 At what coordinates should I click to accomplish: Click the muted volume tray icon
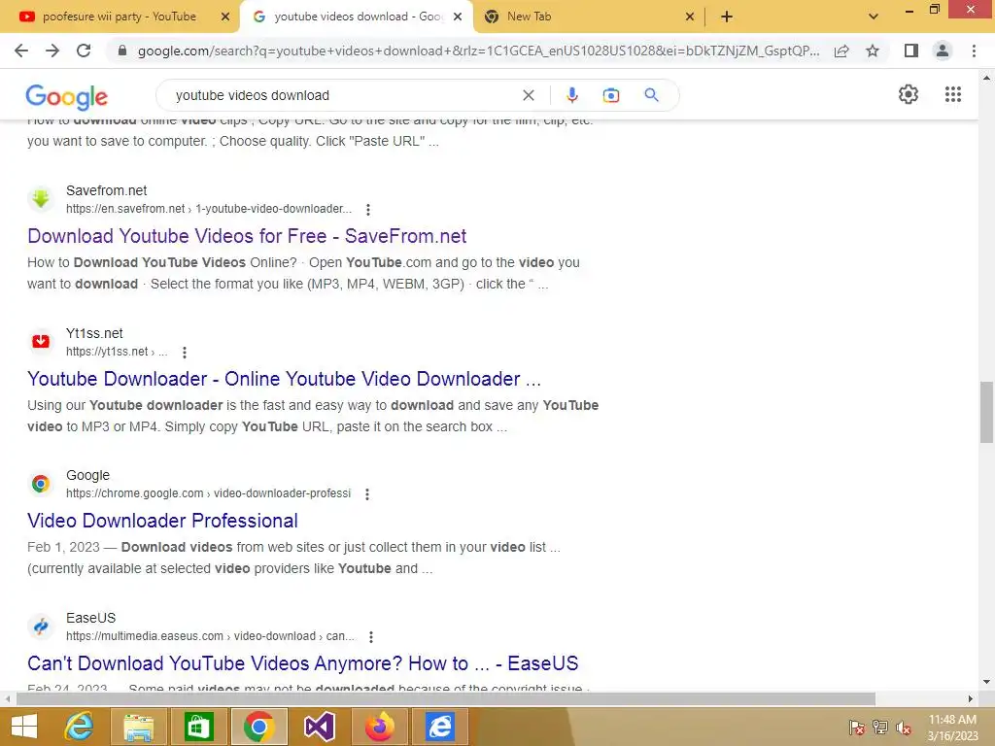click(x=903, y=728)
